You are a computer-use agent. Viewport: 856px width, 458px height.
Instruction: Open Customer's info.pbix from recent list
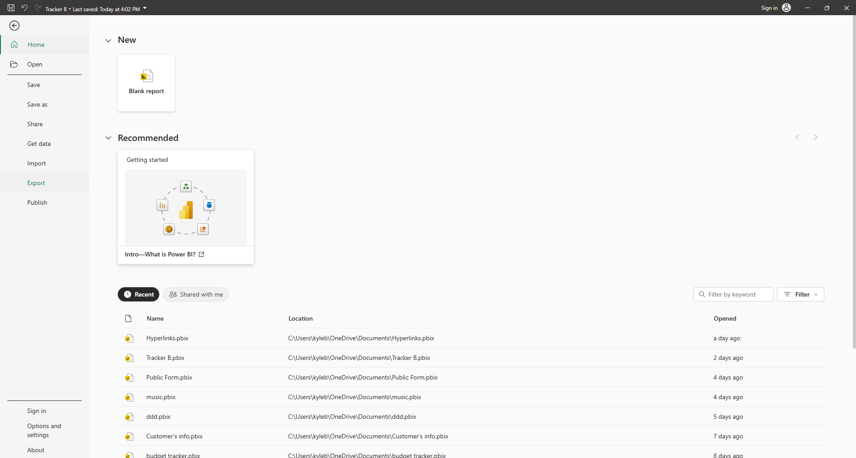point(174,436)
